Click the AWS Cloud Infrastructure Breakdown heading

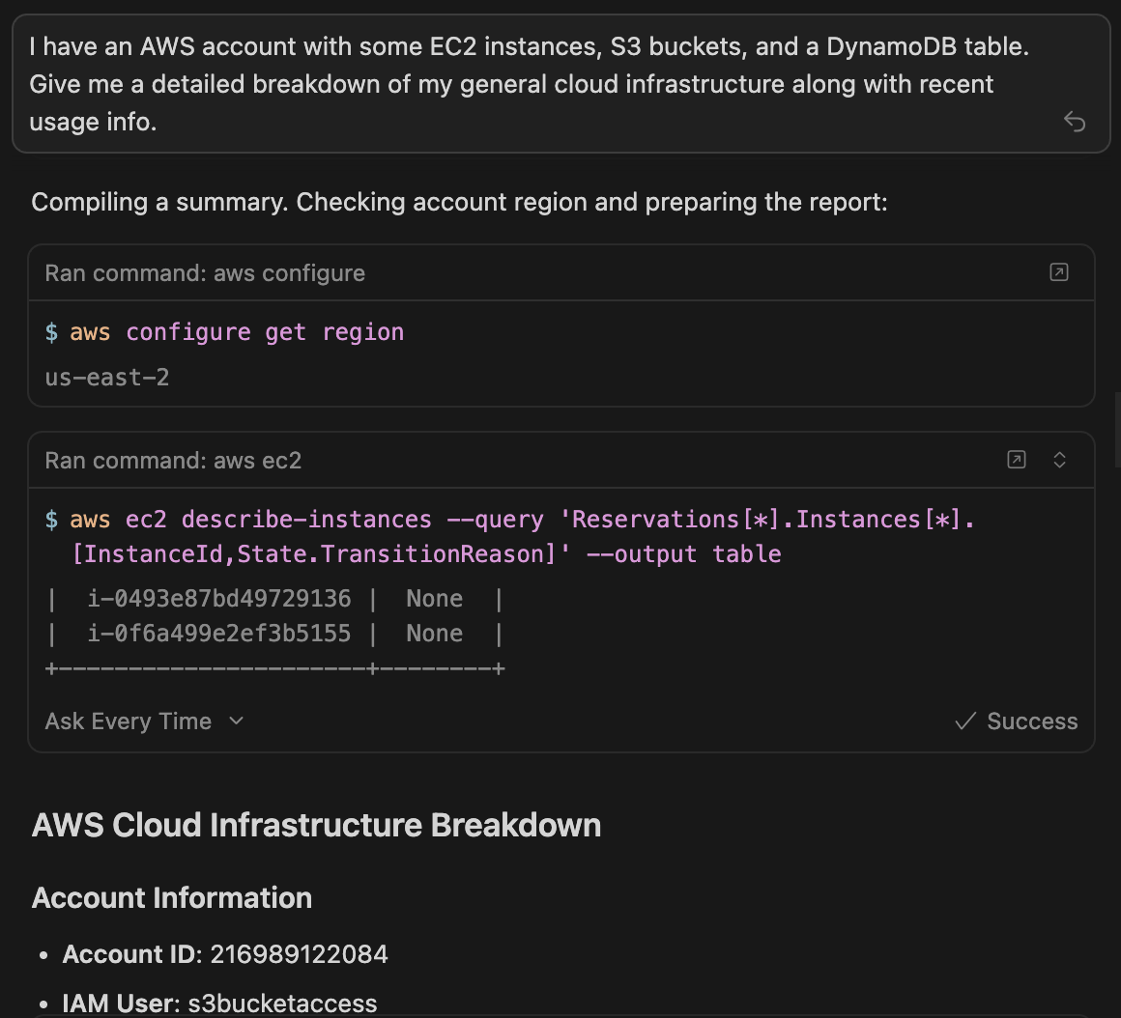[316, 825]
